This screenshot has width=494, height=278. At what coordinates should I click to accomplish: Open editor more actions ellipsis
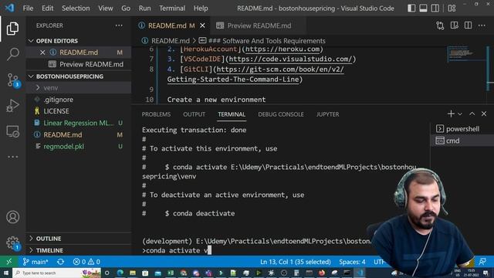pyautogui.click(x=482, y=25)
